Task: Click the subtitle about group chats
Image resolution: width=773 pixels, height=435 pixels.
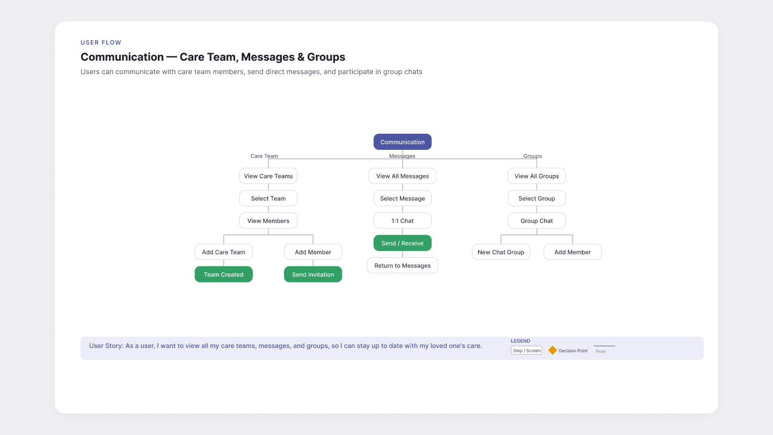Action: click(251, 72)
